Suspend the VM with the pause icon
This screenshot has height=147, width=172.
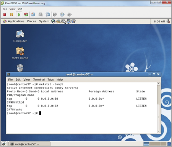(x=11, y=15)
